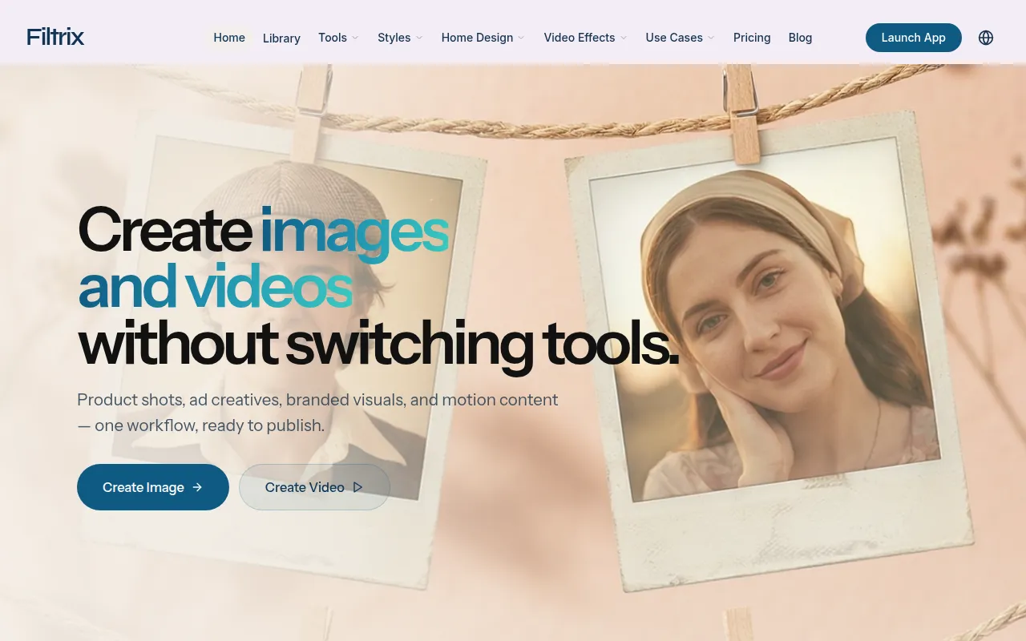The width and height of the screenshot is (1026, 641).
Task: Click the Create Video button label
Action: click(x=305, y=487)
